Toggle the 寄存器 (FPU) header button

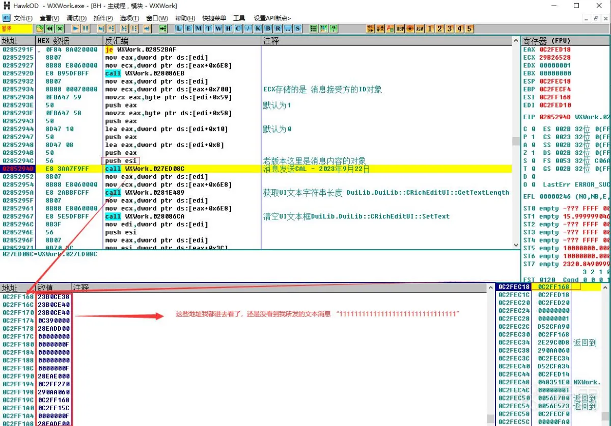tap(566, 41)
